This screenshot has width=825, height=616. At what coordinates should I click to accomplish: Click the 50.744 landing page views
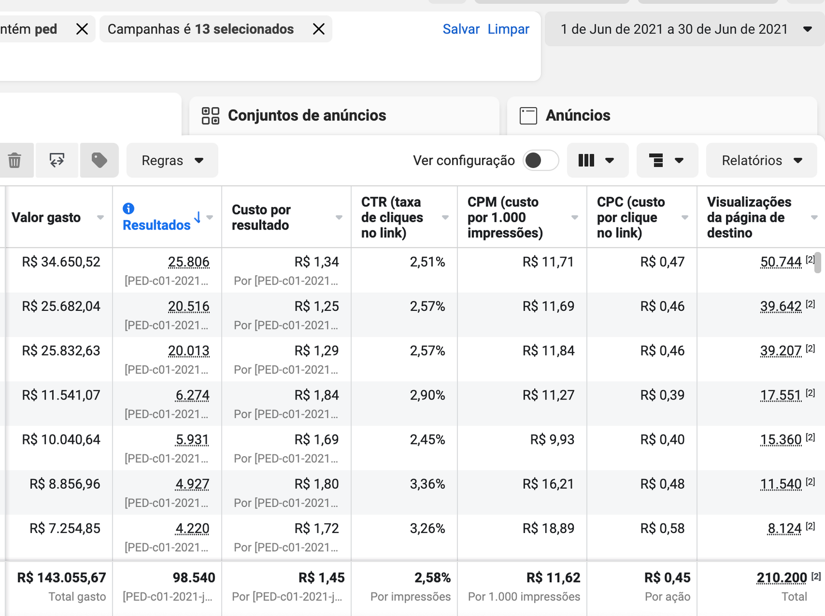pyautogui.click(x=781, y=262)
